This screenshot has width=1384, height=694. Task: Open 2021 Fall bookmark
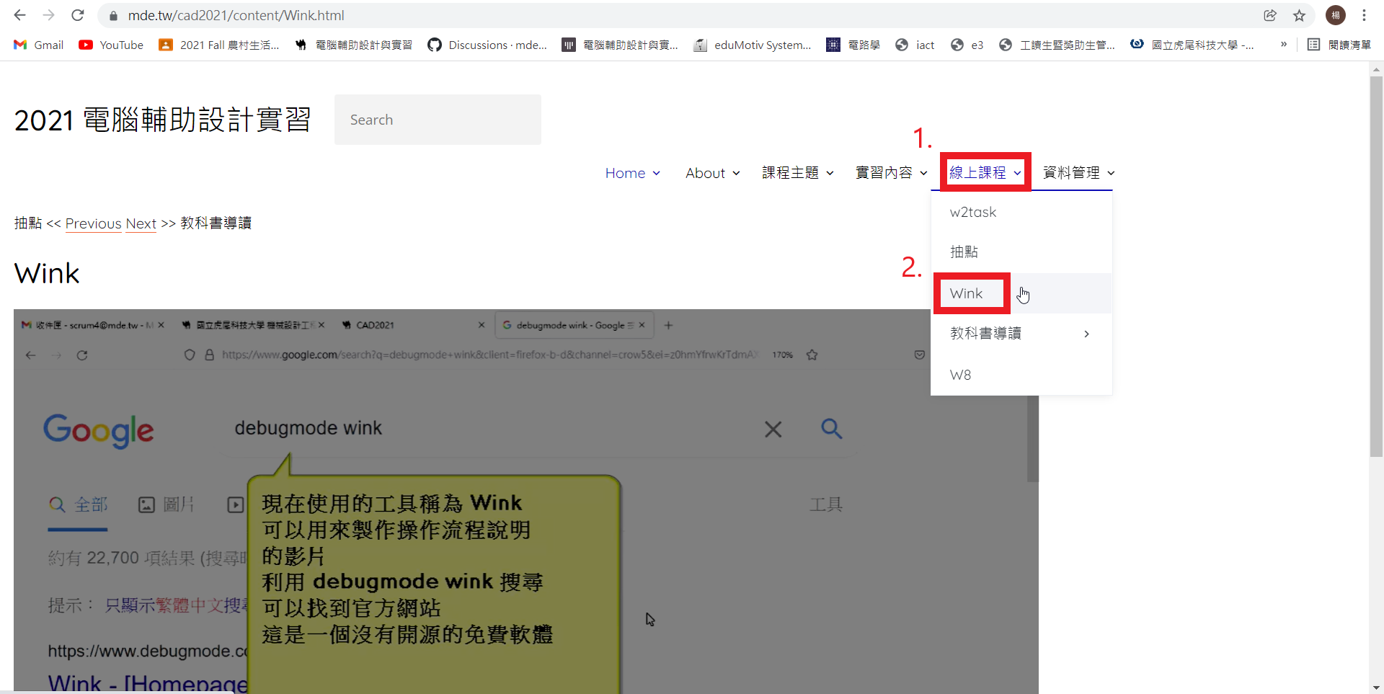point(219,45)
